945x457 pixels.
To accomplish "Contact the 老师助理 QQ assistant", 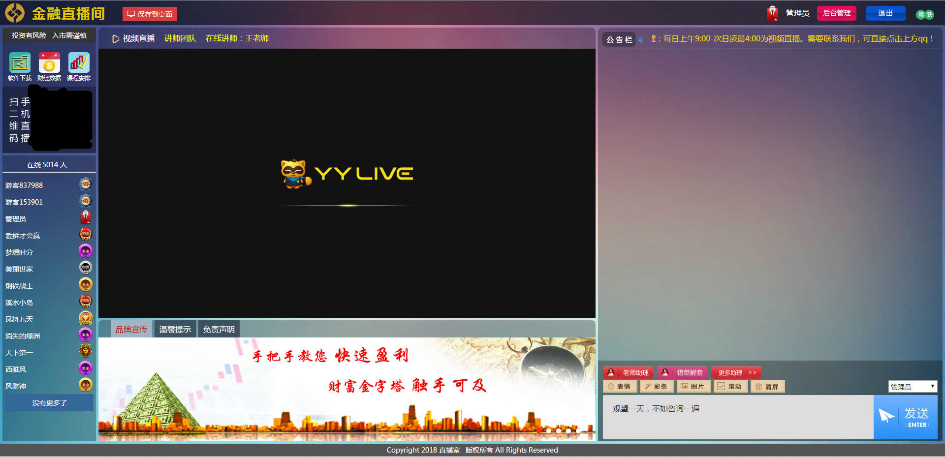I will point(628,373).
